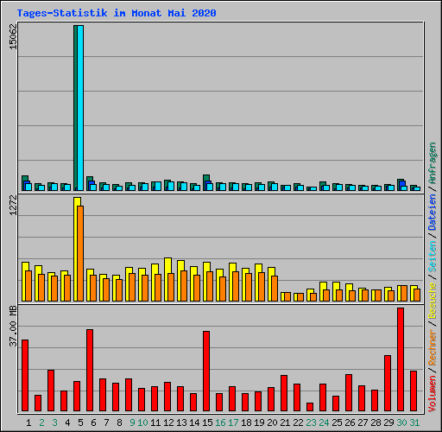Click the 37.00 MB axis label
This screenshot has height=432, width=442.
click(x=13, y=327)
